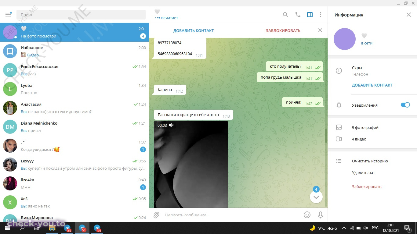Click the Lexyyy profile photo
Screen dimensions: 417x234
pyautogui.click(x=10, y=165)
